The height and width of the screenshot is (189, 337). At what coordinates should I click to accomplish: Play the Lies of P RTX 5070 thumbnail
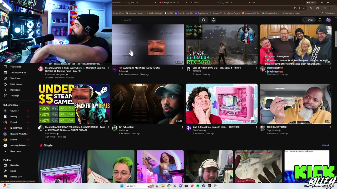(x=222, y=45)
